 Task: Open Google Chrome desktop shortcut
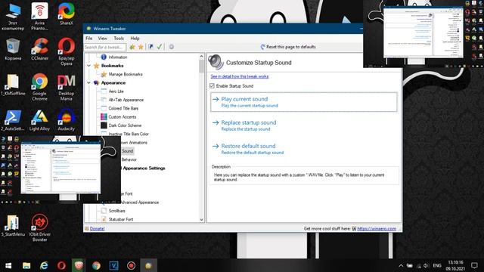(39, 88)
